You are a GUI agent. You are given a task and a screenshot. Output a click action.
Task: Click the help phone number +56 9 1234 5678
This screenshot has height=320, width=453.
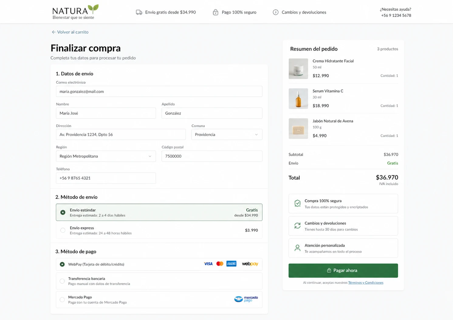(x=396, y=15)
